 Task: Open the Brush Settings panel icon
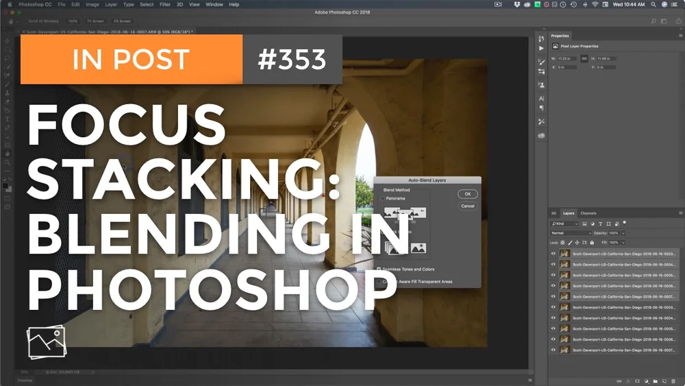point(541,62)
